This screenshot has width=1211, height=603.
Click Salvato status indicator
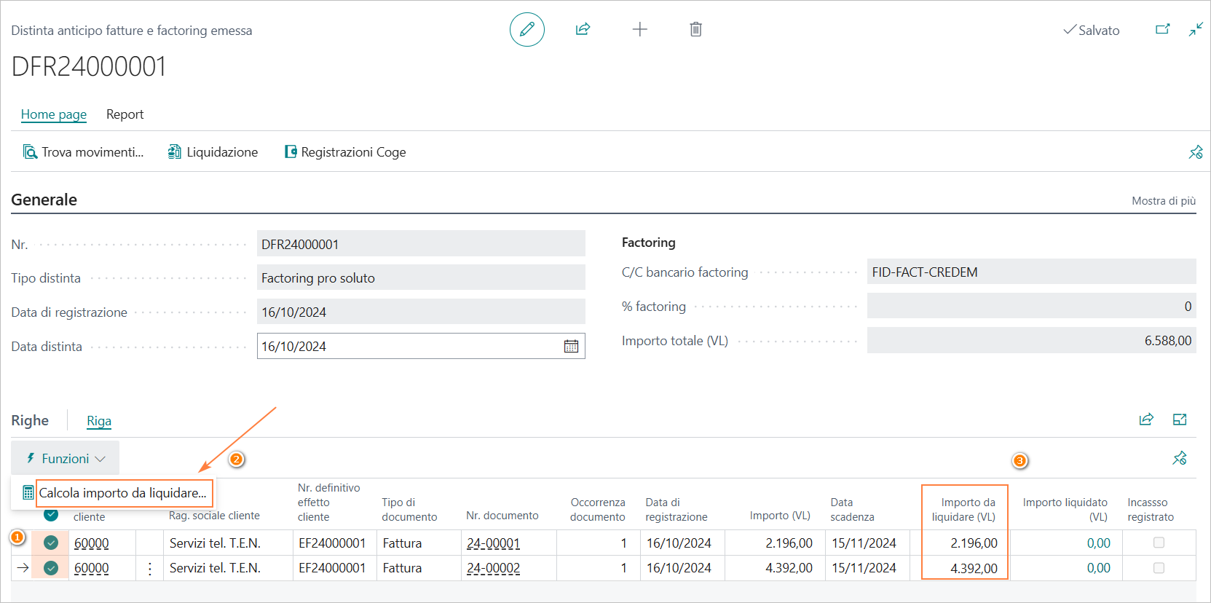[x=1091, y=30]
